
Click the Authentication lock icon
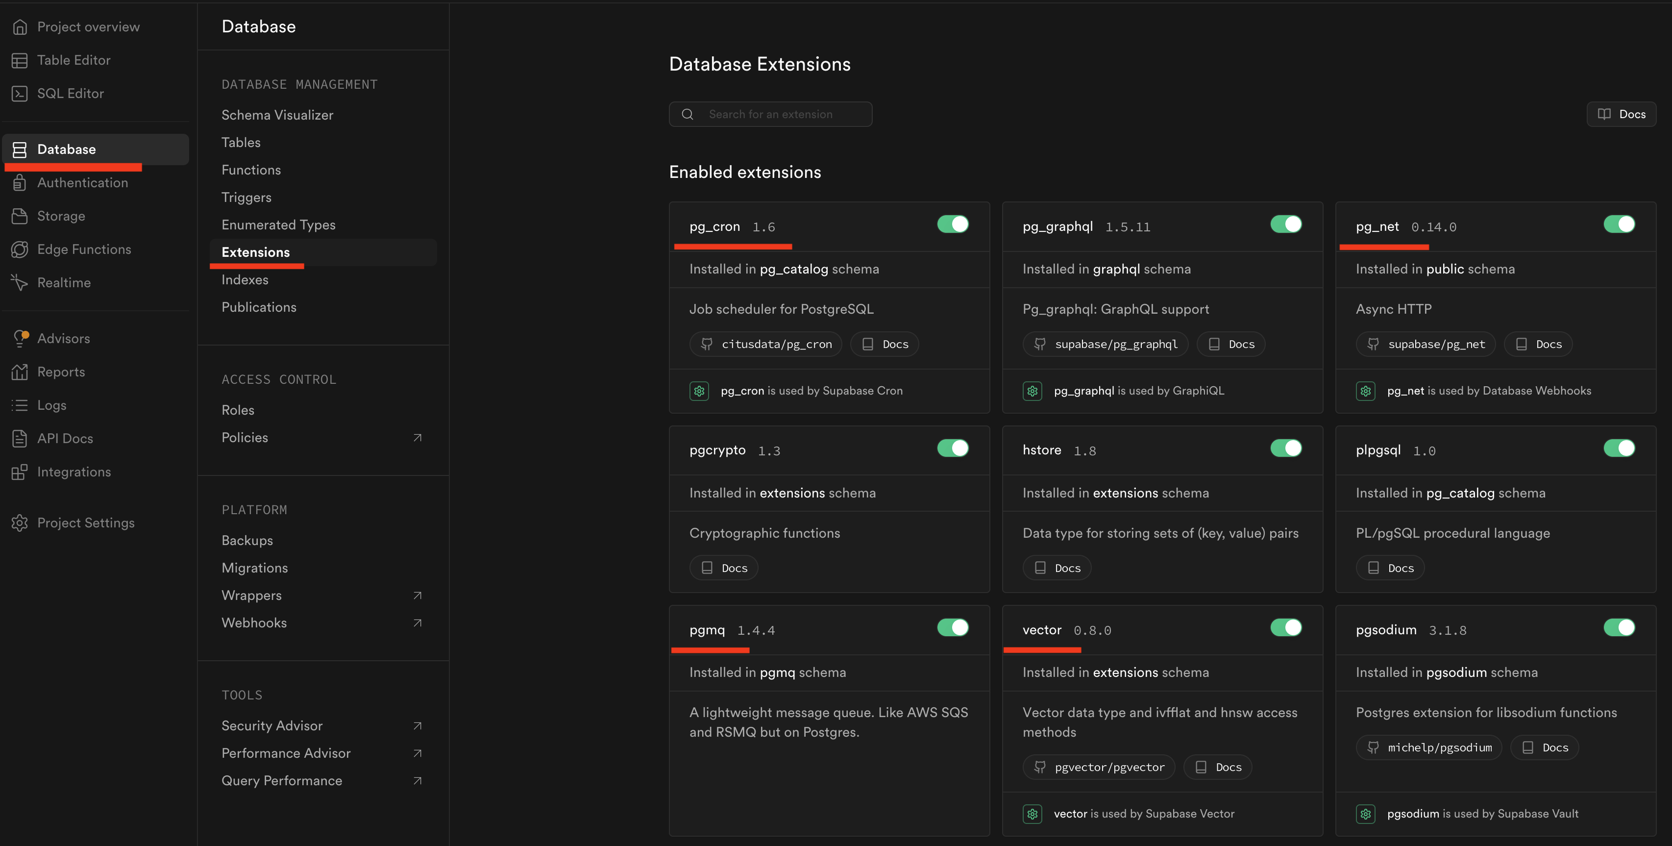point(20,182)
